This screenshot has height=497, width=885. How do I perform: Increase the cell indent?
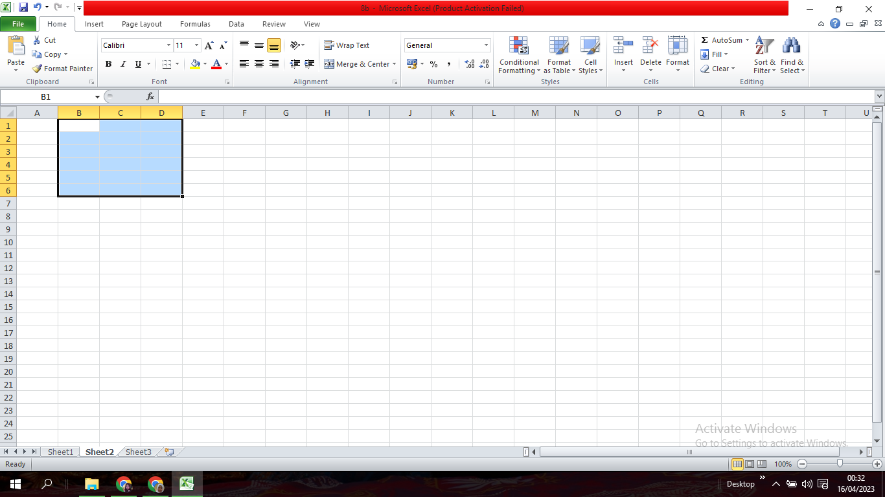click(310, 64)
